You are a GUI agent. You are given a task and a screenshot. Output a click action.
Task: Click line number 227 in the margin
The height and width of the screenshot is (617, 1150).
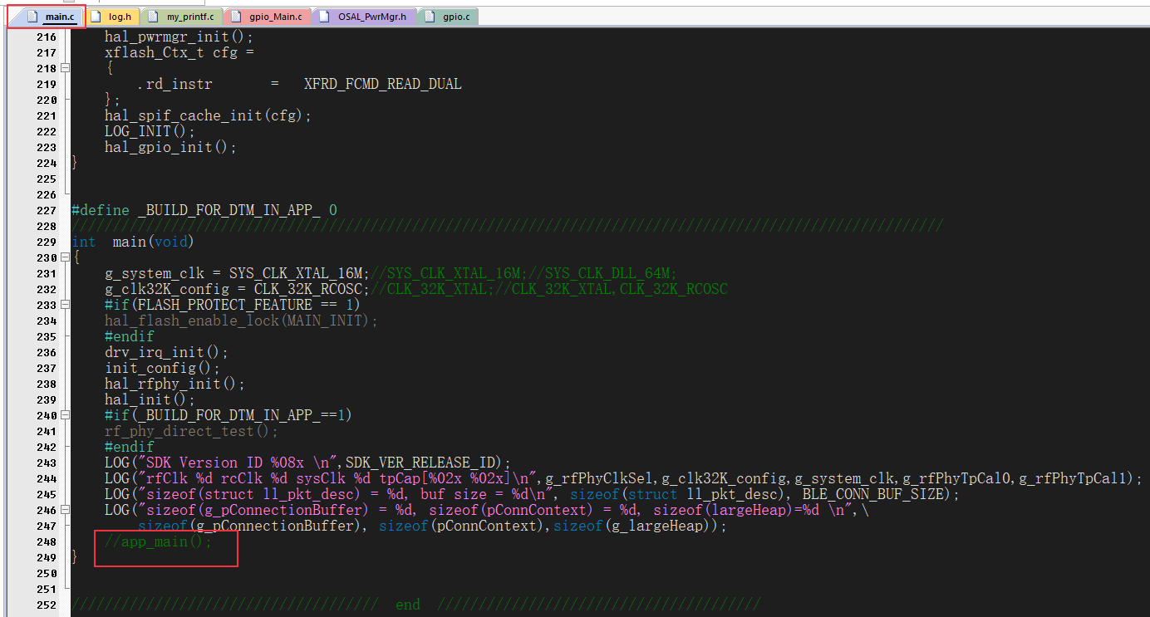coord(47,210)
